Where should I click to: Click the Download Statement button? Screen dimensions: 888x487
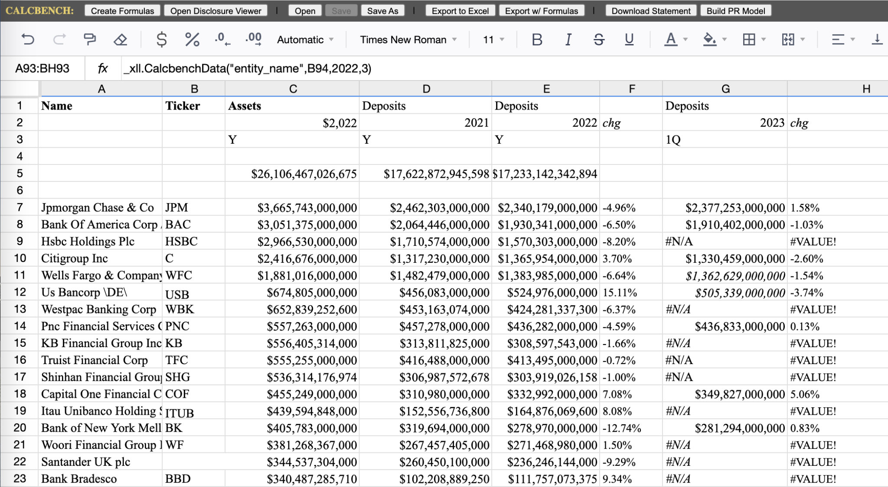pos(651,11)
